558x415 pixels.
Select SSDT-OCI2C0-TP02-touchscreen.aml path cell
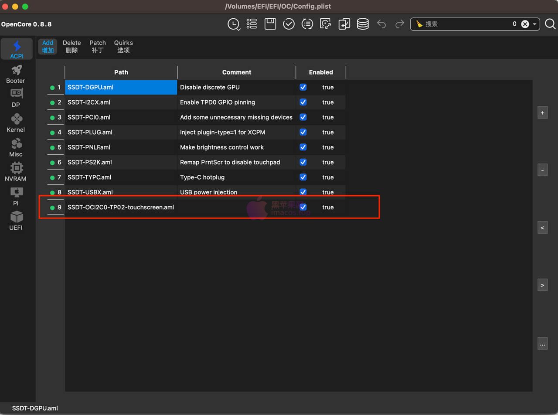pyautogui.click(x=121, y=207)
